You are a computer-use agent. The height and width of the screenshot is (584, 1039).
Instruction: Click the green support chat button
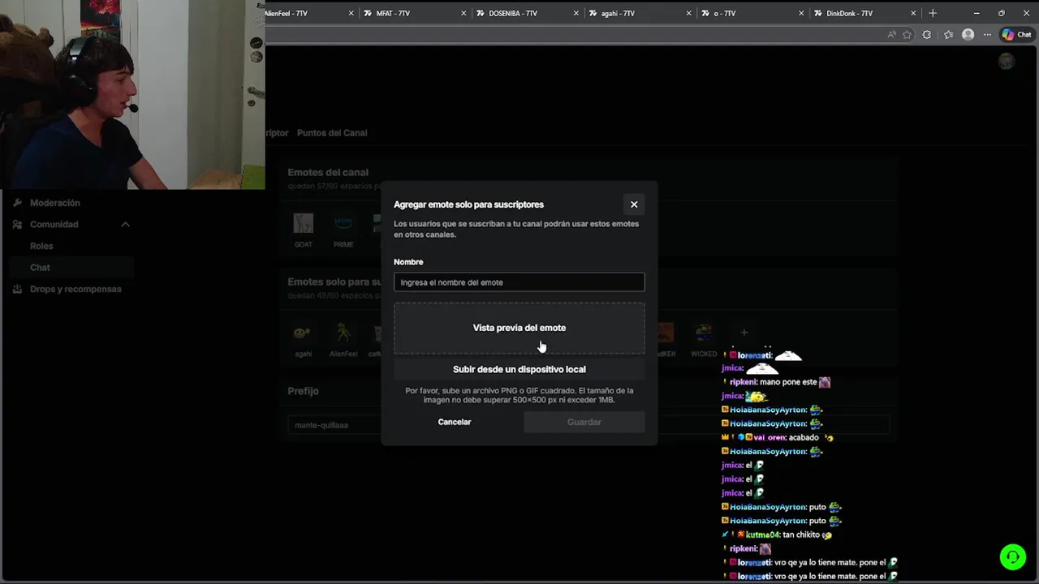coord(1012,556)
